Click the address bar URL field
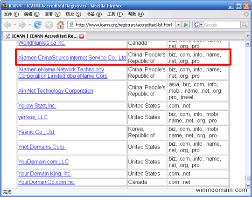 point(124,25)
